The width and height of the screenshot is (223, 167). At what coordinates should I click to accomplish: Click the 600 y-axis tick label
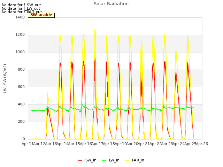tap(21, 87)
